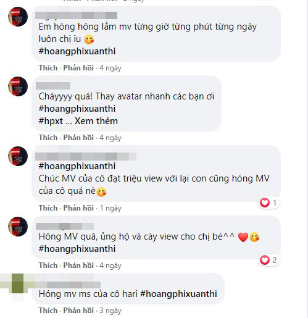Like the 'Hóng mv ms của cô hari' comment
Screen dimensions: 308x318
point(48,311)
